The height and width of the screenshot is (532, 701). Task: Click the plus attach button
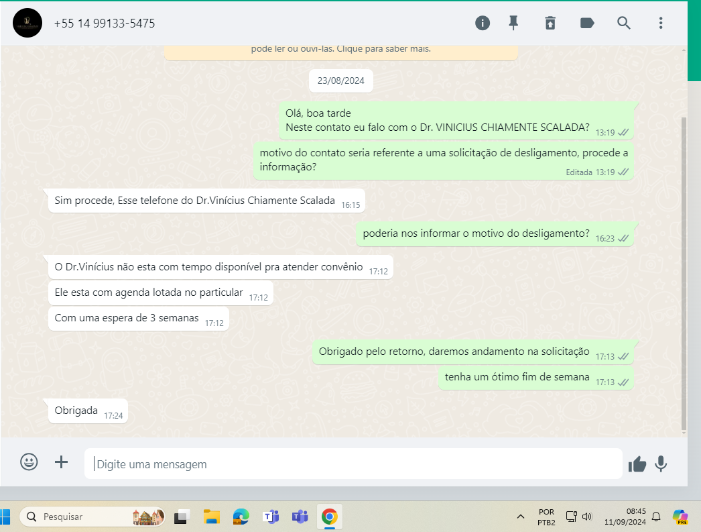(x=61, y=462)
